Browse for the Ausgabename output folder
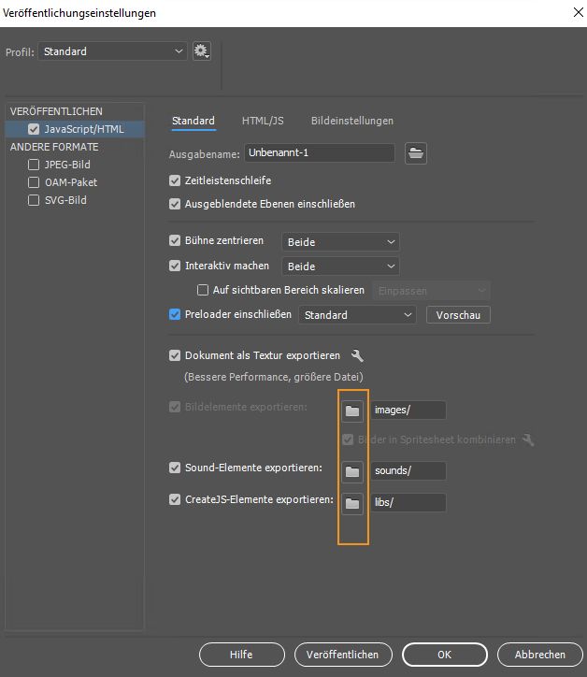Viewport: 587px width, 677px height. pos(416,153)
